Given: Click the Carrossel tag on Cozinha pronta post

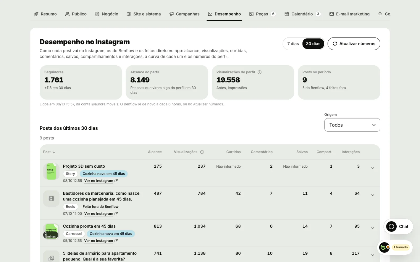Looking at the screenshot, I should tap(74, 234).
